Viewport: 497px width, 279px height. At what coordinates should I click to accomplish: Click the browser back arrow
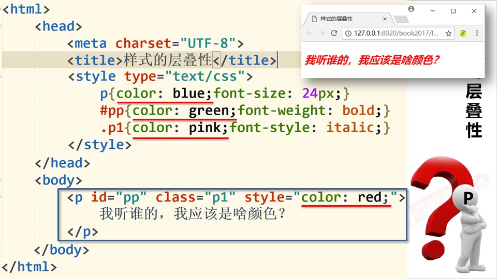[309, 33]
